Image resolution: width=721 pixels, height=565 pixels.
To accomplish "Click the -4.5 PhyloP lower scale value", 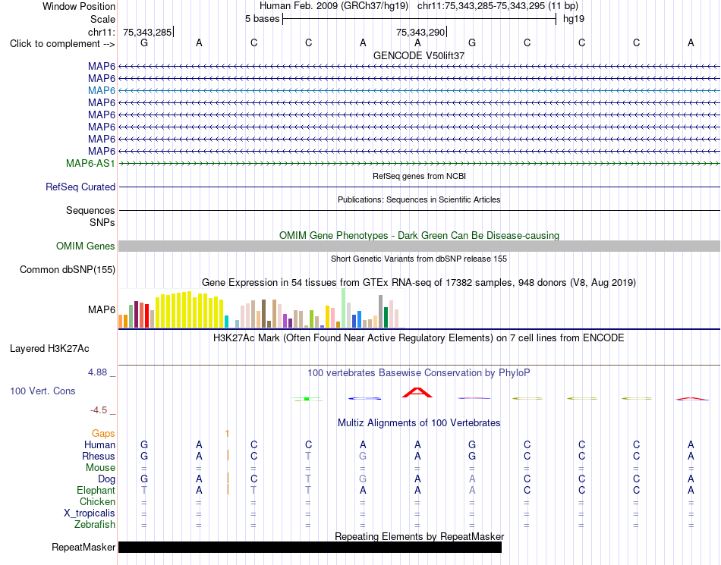I will click(99, 410).
